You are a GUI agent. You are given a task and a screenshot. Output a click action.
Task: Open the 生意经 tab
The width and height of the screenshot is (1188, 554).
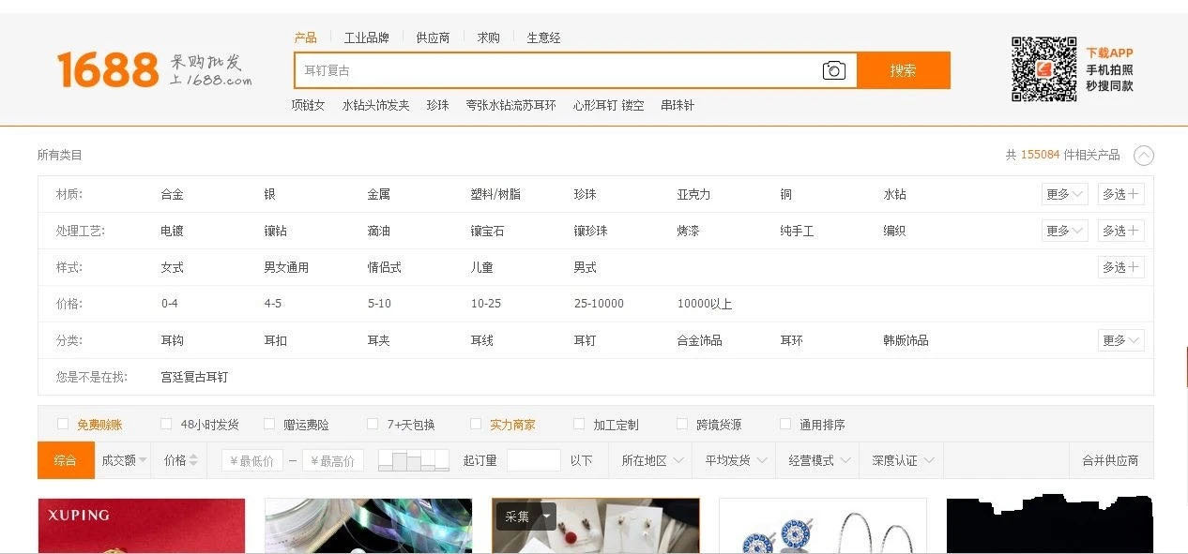point(543,37)
